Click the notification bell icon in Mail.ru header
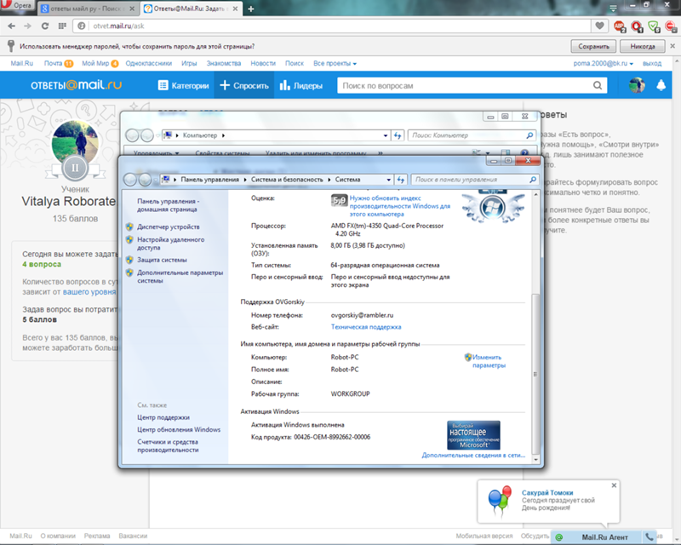The height and width of the screenshot is (545, 681). tap(661, 85)
